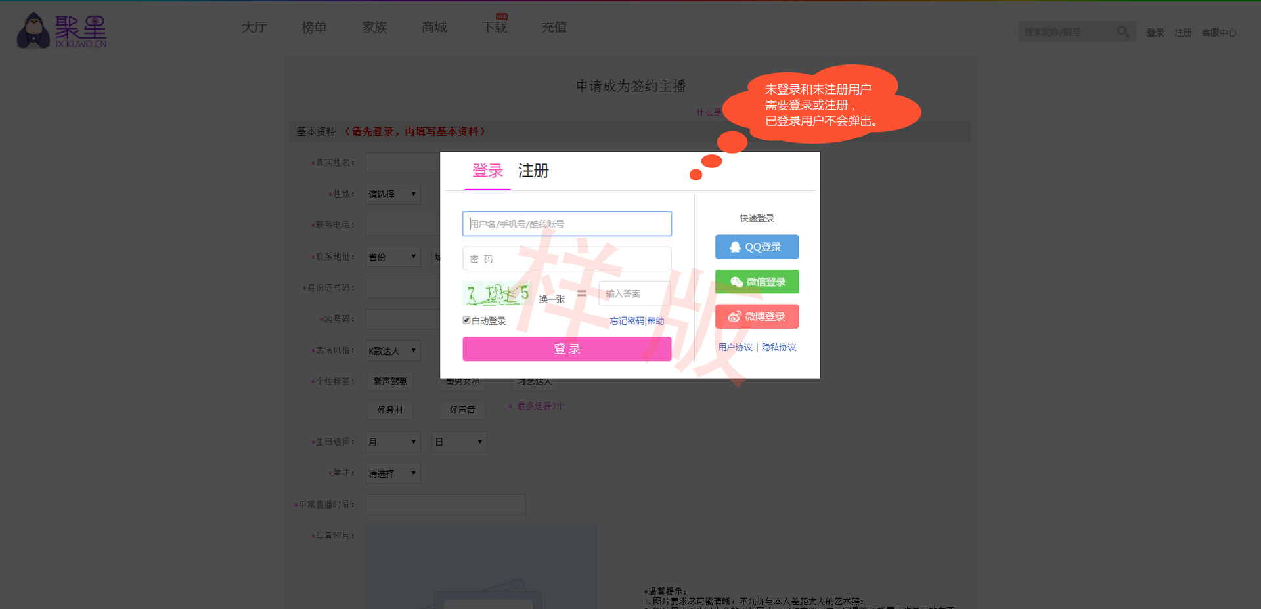Sign in with 微博登录 button
Screen dimensions: 1261x609
tap(757, 316)
